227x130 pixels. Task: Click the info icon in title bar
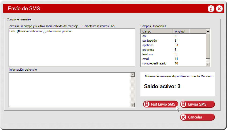coord(211,9)
